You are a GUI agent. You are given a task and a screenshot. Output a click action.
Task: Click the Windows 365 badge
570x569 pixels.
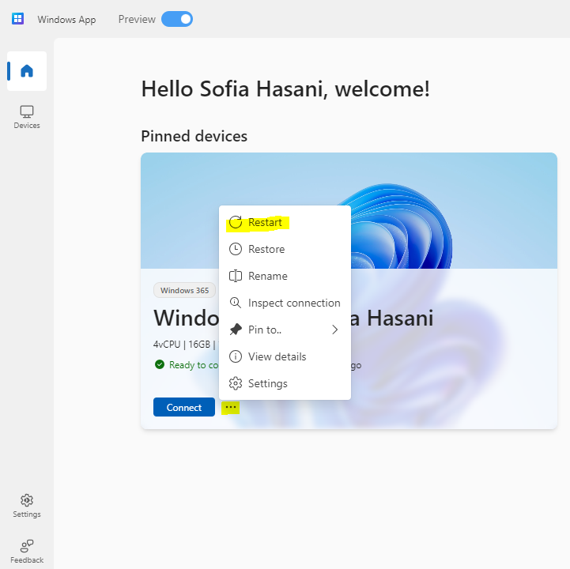click(185, 291)
